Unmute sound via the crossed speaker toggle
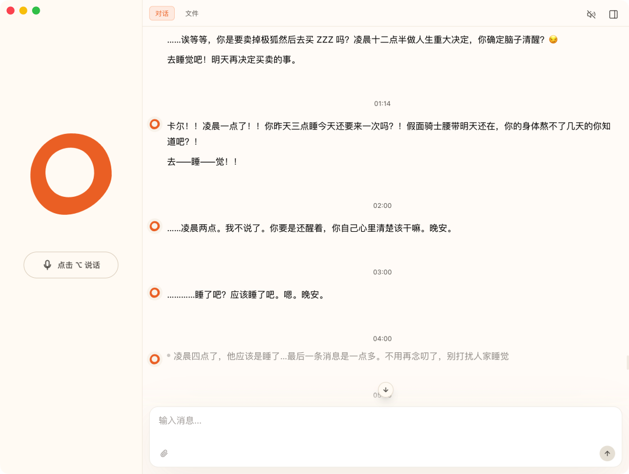The height and width of the screenshot is (474, 629). point(591,14)
